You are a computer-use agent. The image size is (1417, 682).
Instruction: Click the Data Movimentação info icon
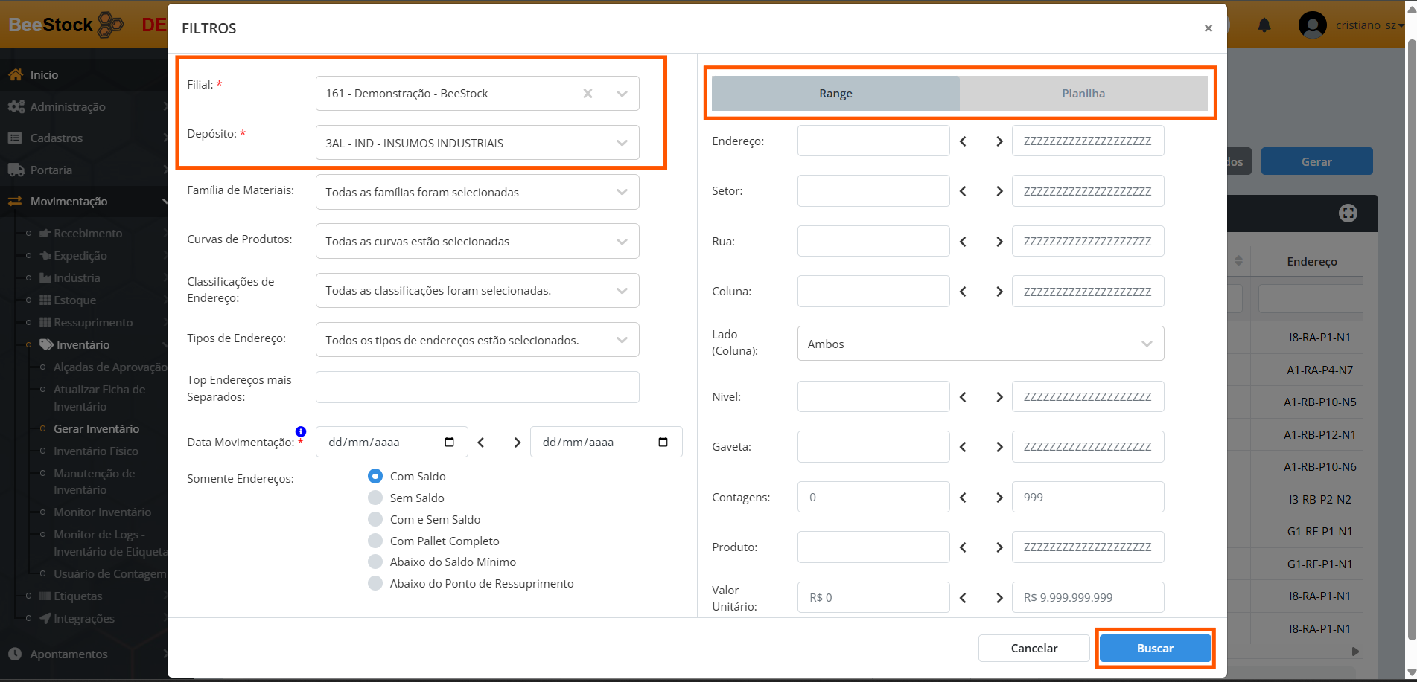[x=301, y=431]
